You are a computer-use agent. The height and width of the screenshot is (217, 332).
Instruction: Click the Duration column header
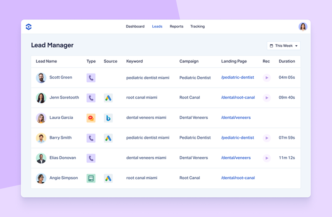click(287, 61)
